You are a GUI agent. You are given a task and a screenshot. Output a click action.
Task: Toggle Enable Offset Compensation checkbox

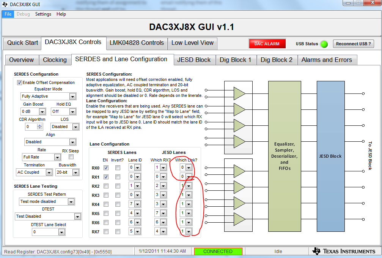(x=19, y=83)
